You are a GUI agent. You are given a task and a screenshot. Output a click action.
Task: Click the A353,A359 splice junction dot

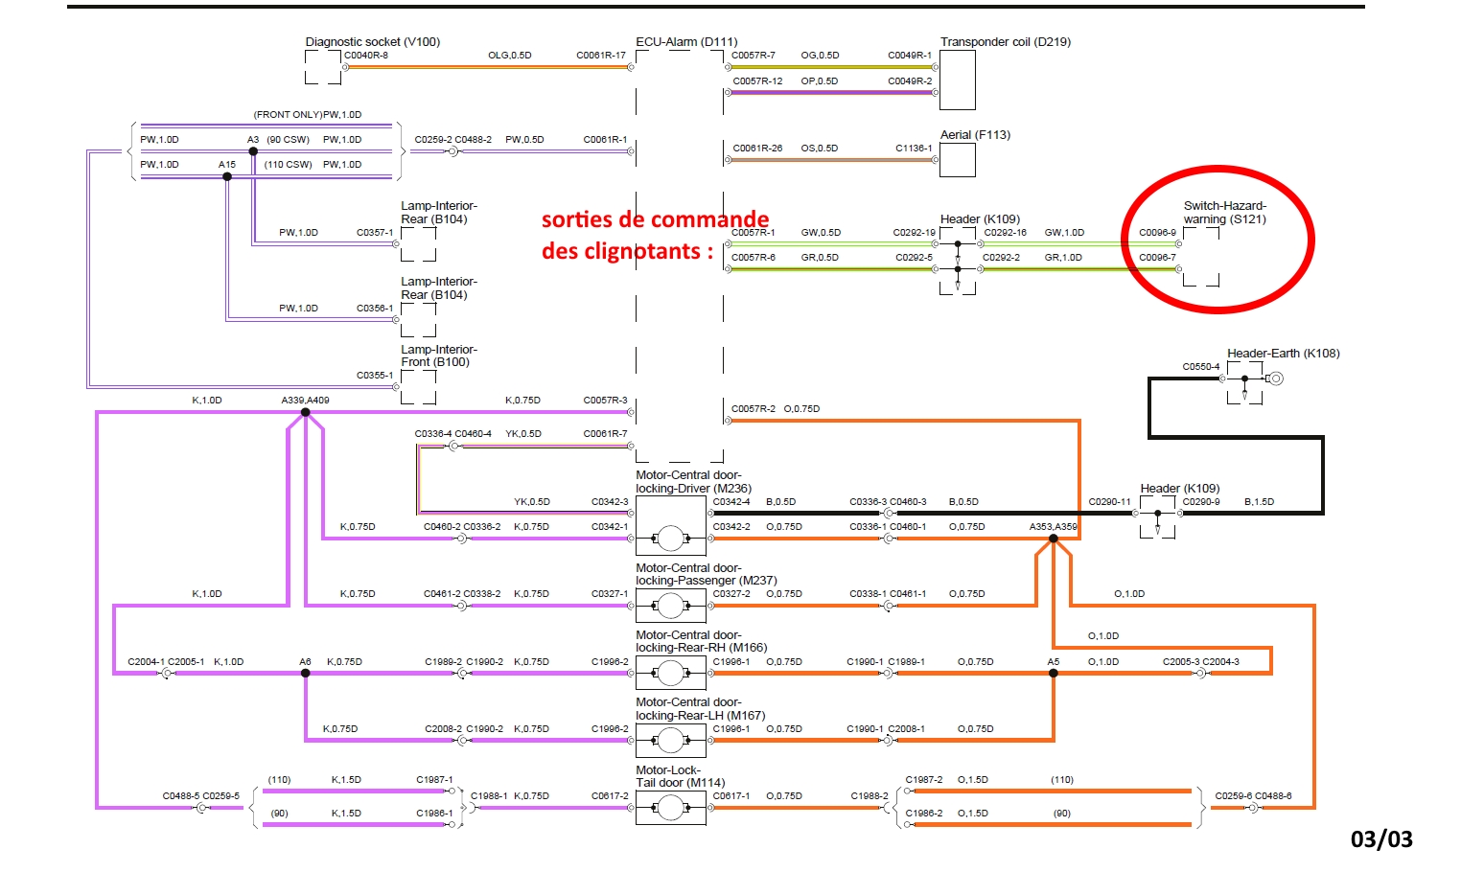pyautogui.click(x=1053, y=539)
